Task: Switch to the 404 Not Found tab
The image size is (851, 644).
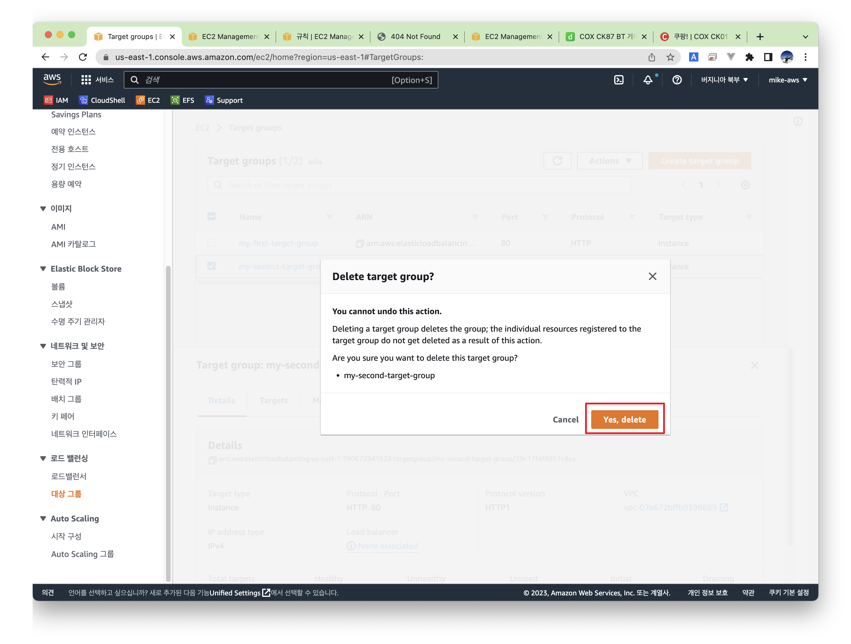Action: (x=416, y=36)
